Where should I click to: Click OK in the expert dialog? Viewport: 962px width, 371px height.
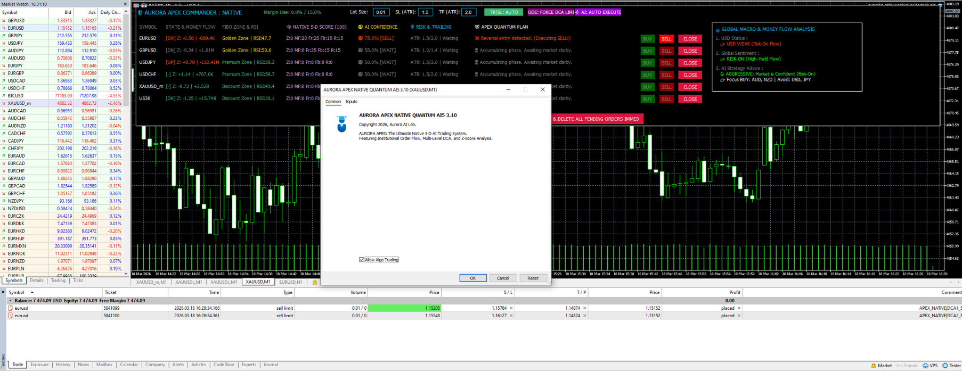473,278
